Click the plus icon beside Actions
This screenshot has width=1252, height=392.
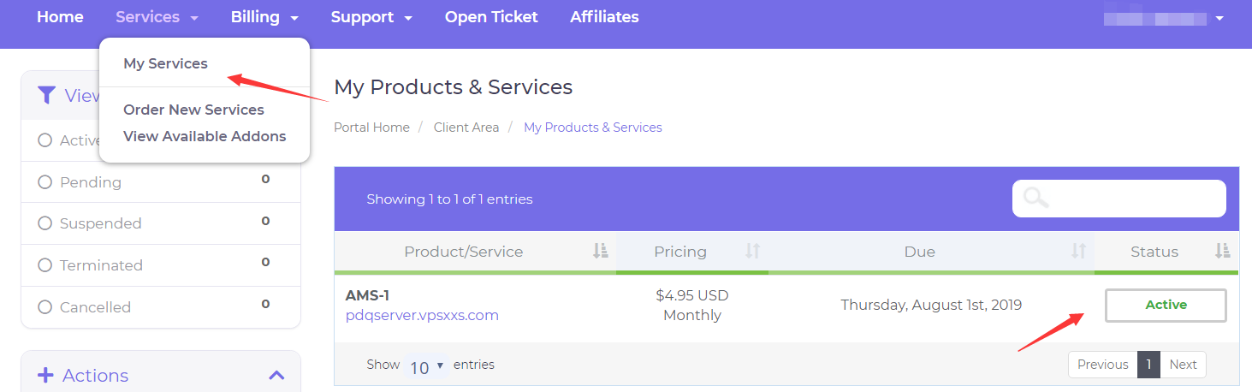45,375
